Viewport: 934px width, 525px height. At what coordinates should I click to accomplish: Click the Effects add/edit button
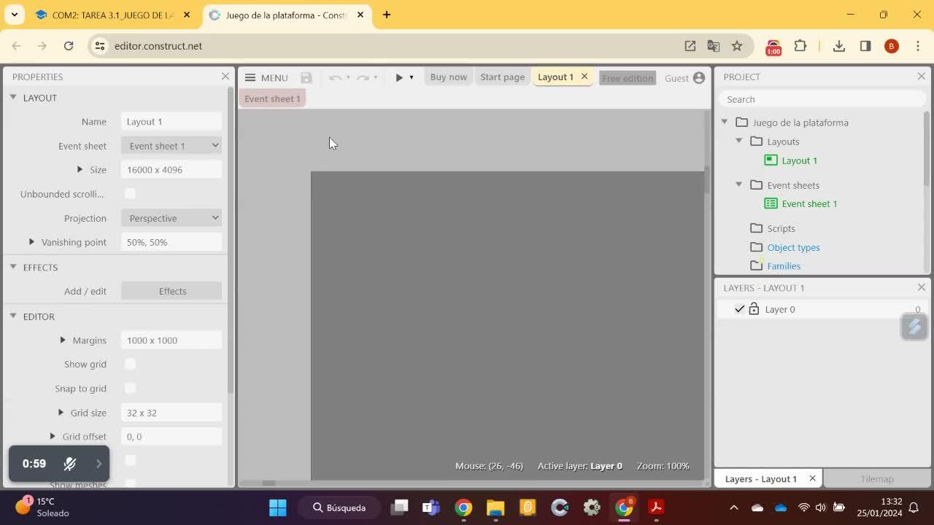tap(171, 291)
